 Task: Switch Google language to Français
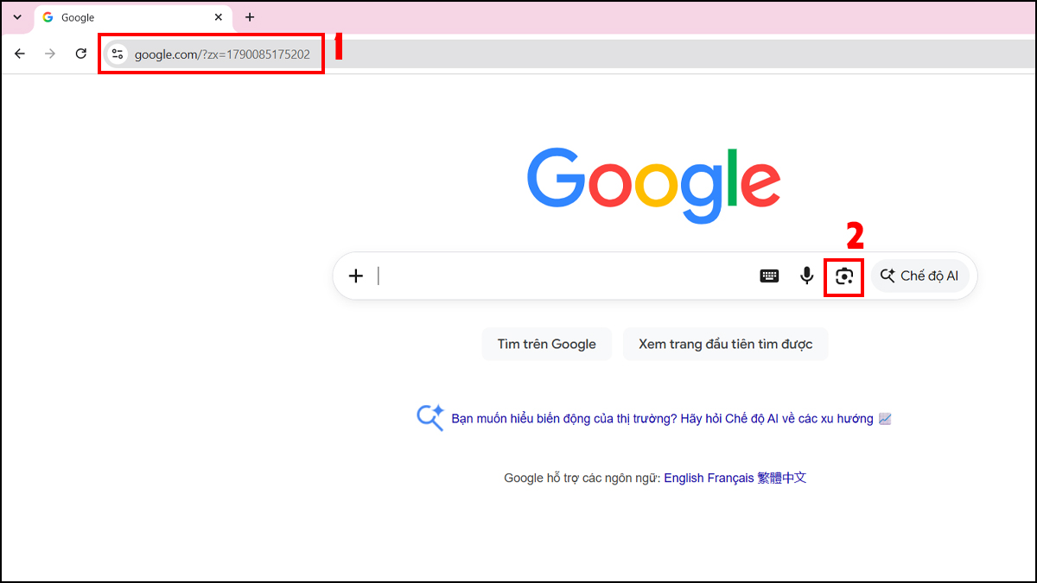point(731,478)
